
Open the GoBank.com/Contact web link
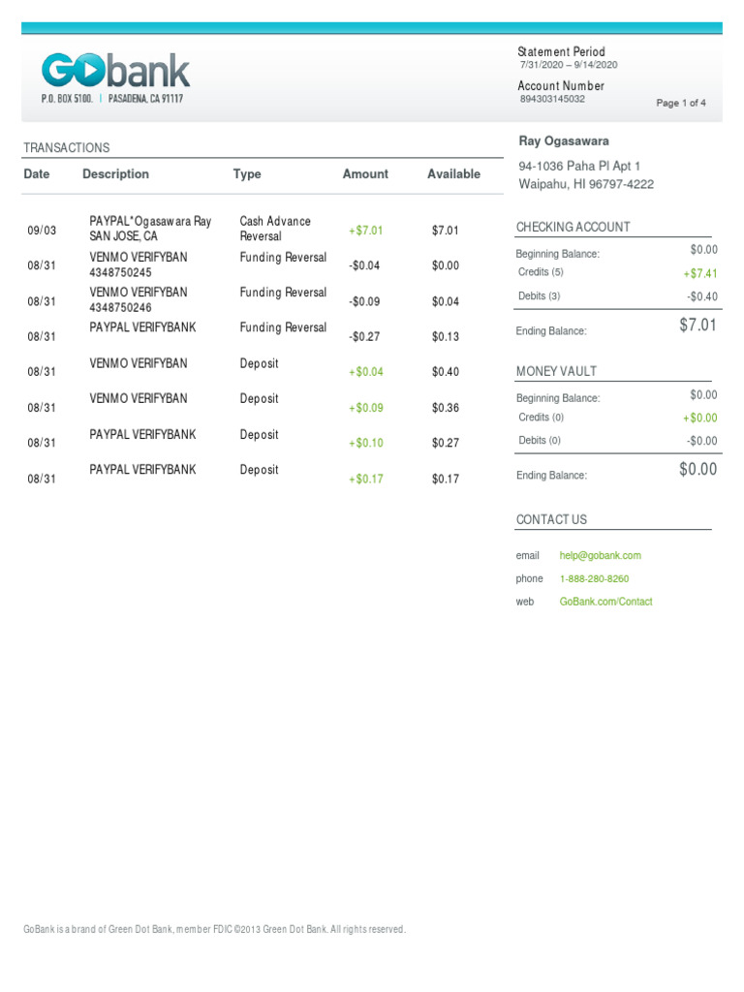coord(605,602)
